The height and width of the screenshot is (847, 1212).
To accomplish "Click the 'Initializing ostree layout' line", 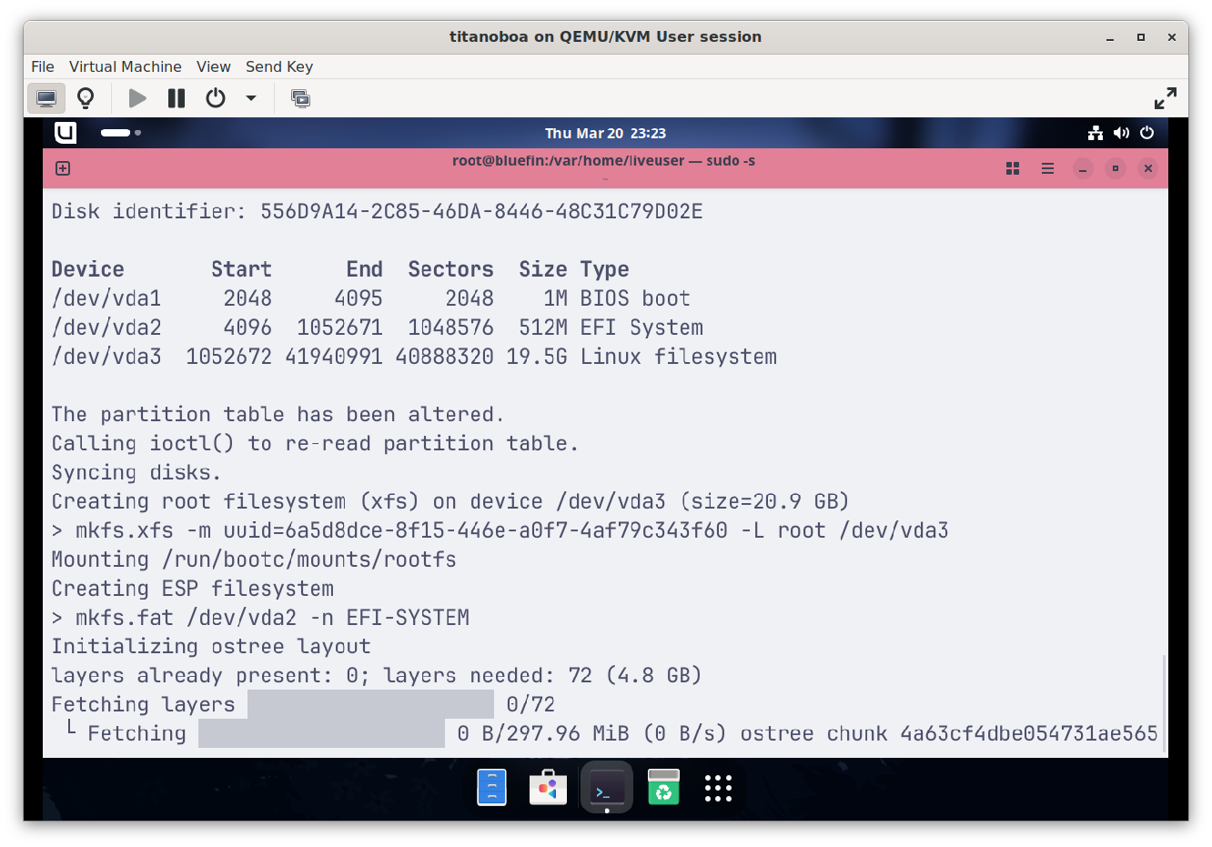I will click(211, 648).
